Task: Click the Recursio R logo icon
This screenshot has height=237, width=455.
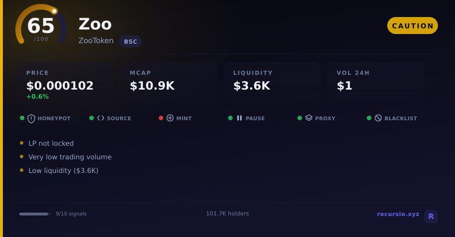Action: pyautogui.click(x=431, y=217)
